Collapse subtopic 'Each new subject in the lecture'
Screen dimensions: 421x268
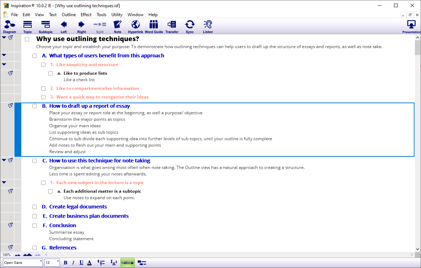[4, 182]
